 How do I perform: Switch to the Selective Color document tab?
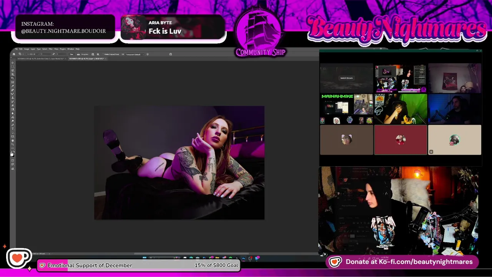(x=41, y=58)
